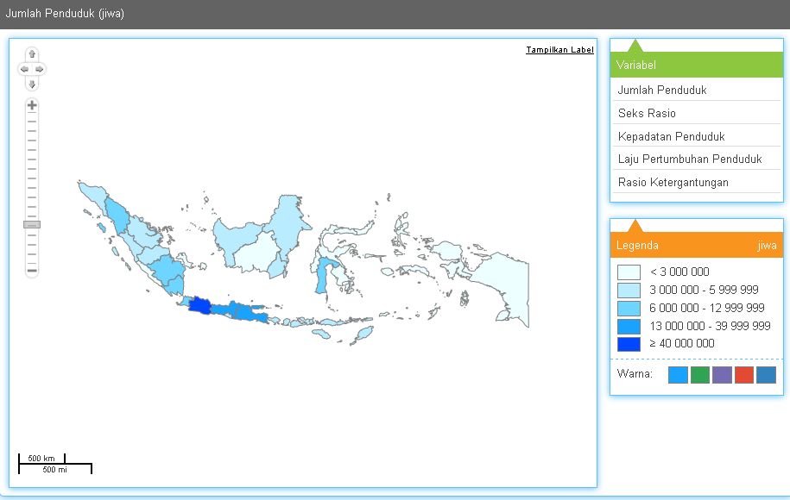Show map labels via Tampilkan Label
Image resolution: width=790 pixels, height=500 pixels.
click(x=559, y=50)
